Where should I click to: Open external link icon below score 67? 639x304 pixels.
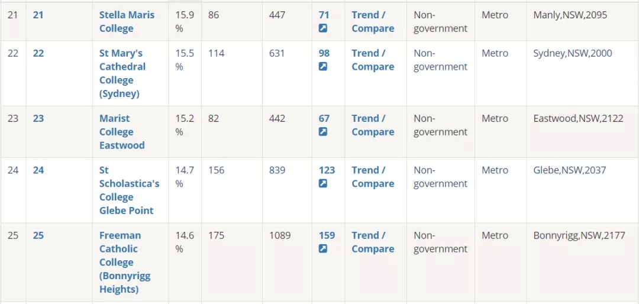pyautogui.click(x=323, y=132)
